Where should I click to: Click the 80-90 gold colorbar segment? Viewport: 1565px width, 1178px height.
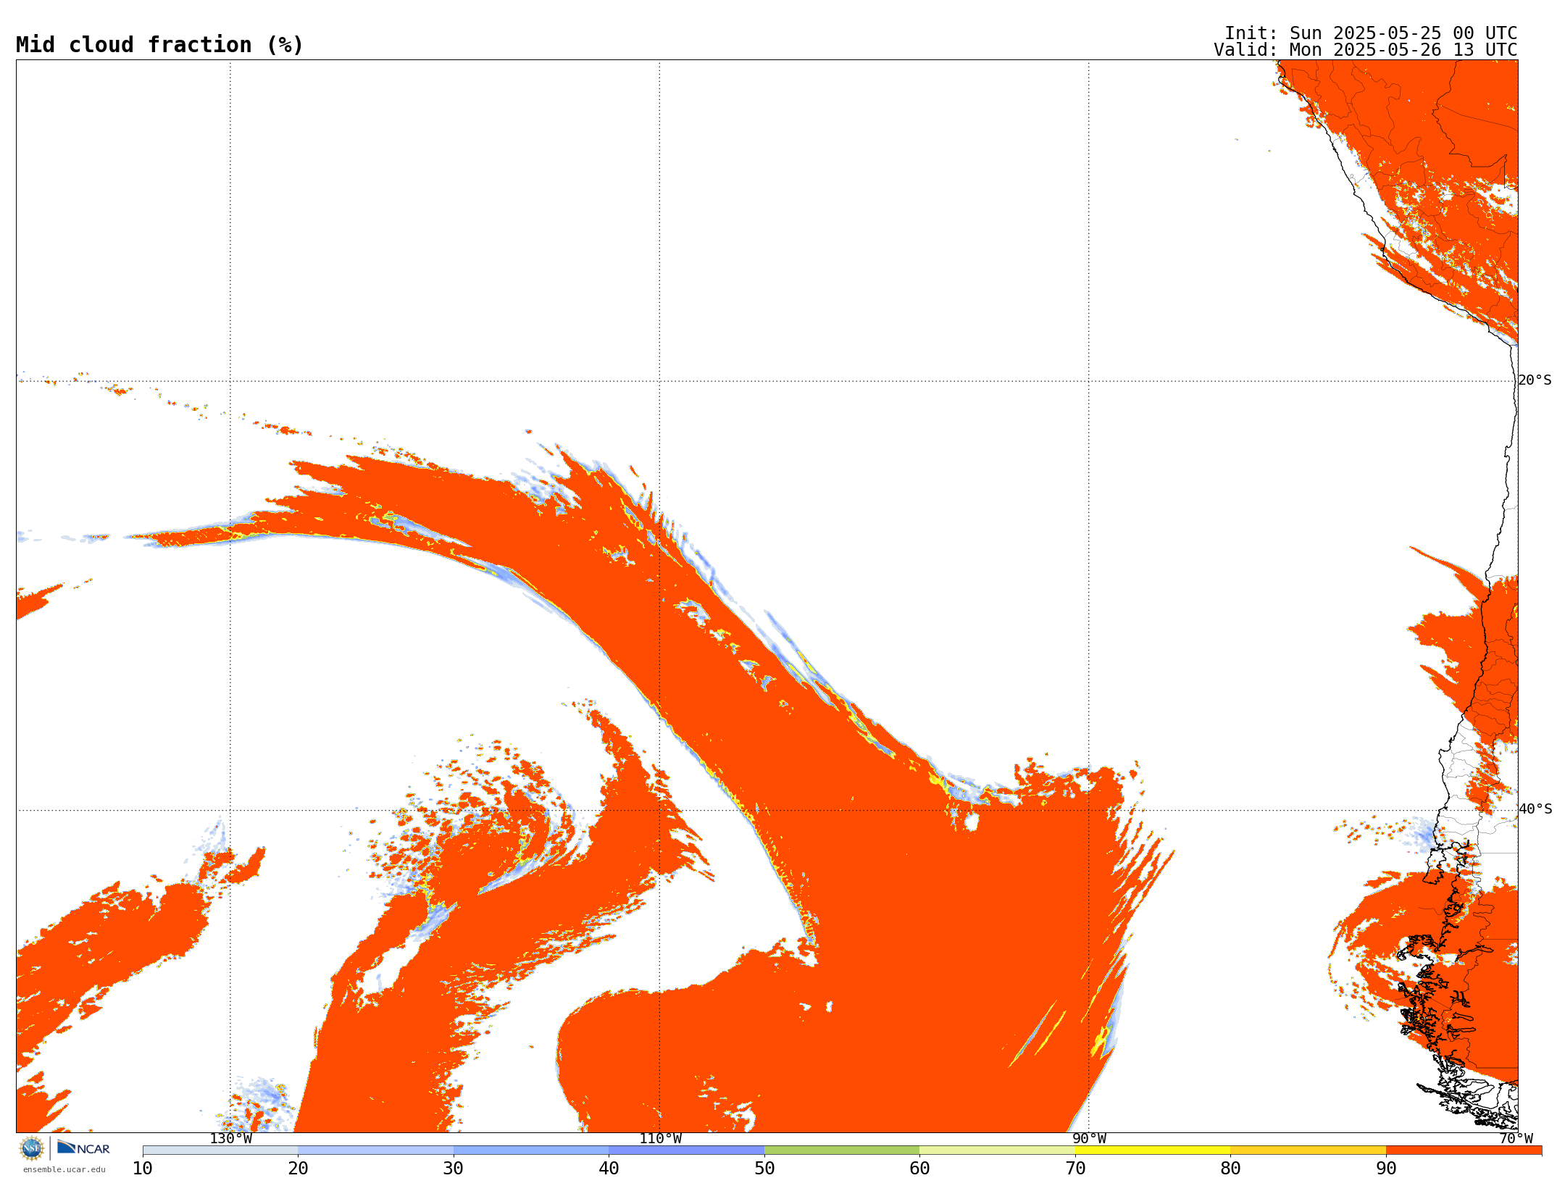click(x=1308, y=1150)
